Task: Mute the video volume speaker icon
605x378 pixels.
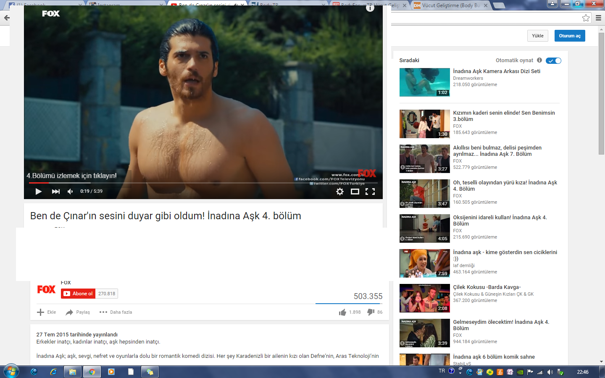Action: coord(70,192)
